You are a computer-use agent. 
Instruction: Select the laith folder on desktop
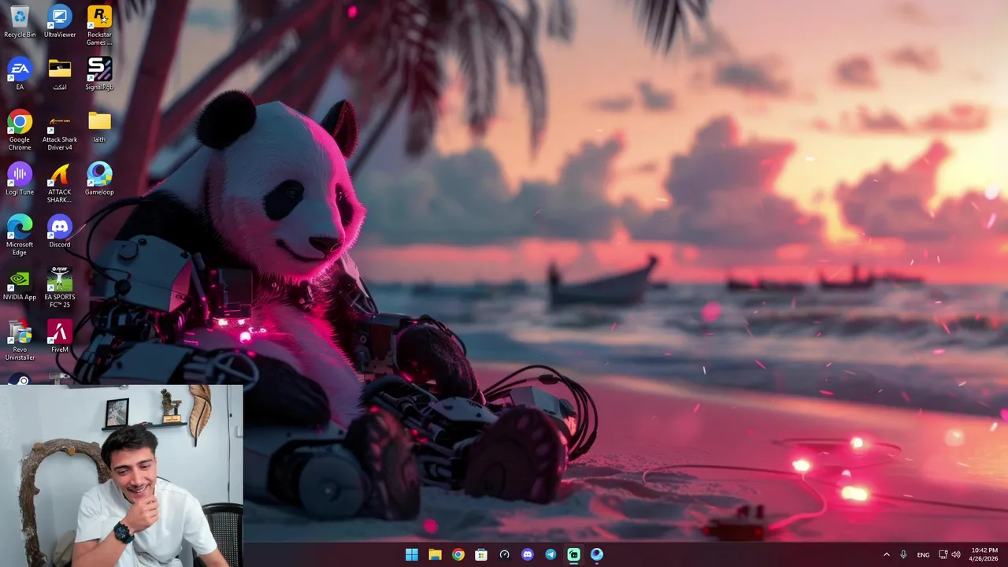click(x=99, y=127)
